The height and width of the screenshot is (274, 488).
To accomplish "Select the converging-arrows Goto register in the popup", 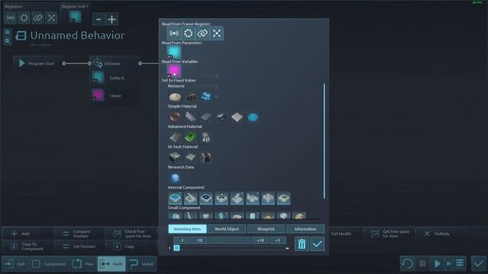I will pyautogui.click(x=217, y=33).
